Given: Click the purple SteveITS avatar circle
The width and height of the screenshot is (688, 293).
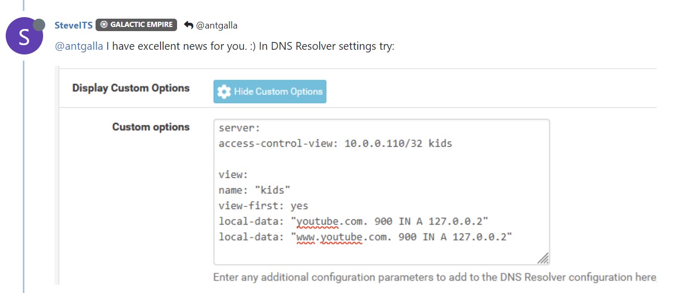Looking at the screenshot, I should coord(24,36).
